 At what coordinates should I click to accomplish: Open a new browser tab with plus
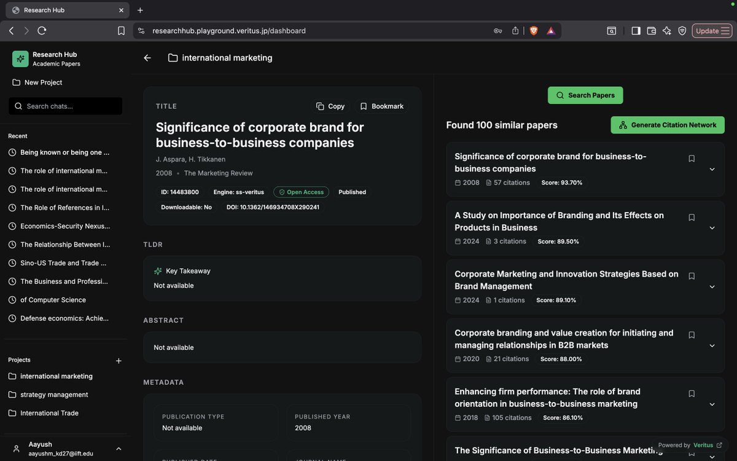coord(140,10)
